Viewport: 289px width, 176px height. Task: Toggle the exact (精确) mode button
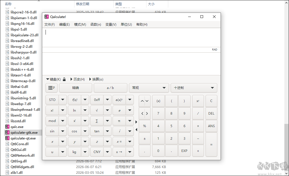point(76,88)
